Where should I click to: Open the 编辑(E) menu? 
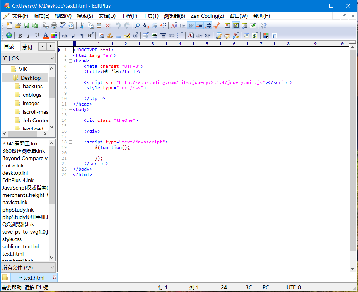[x=41, y=16]
